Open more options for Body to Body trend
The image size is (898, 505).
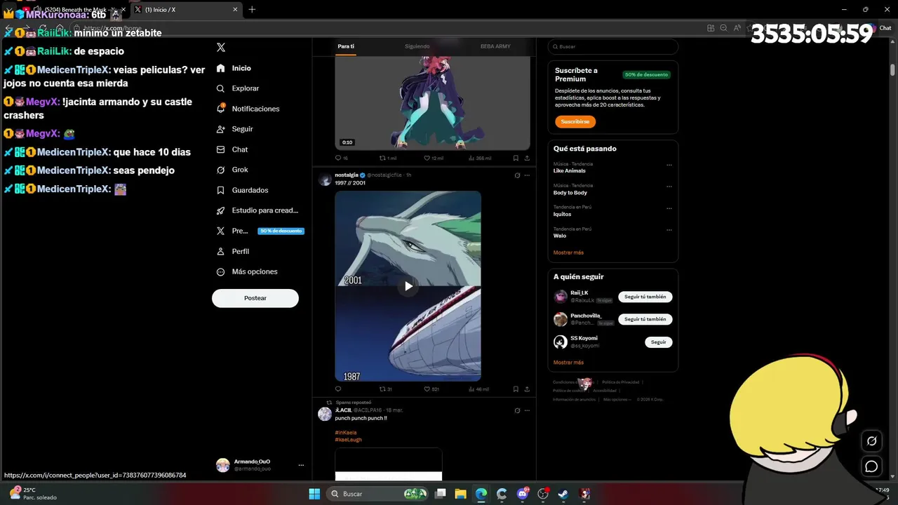(x=669, y=187)
